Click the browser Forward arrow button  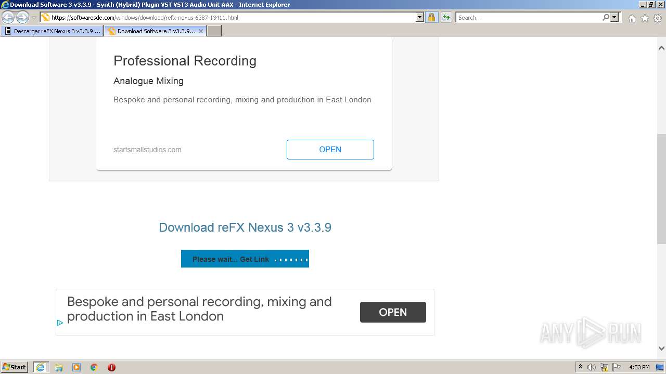pyautogui.click(x=22, y=18)
